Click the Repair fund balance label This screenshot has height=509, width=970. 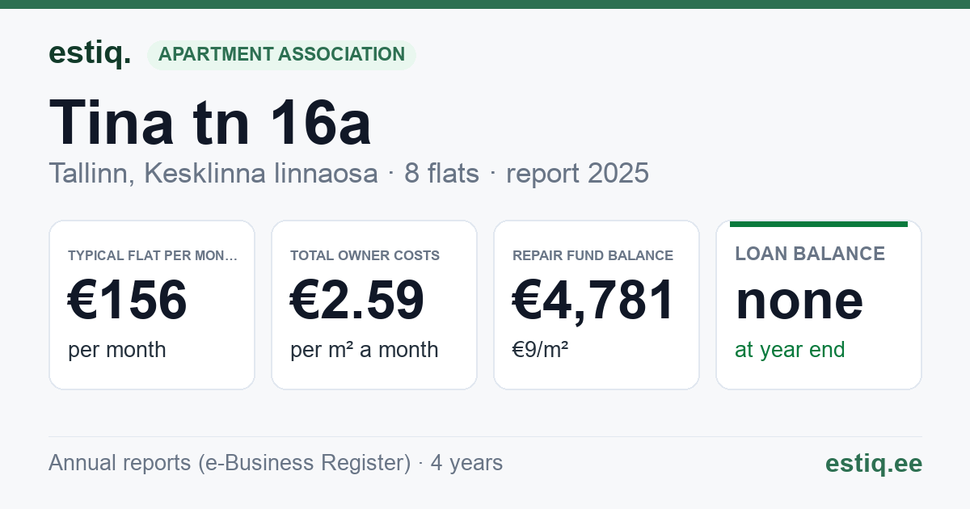593,255
